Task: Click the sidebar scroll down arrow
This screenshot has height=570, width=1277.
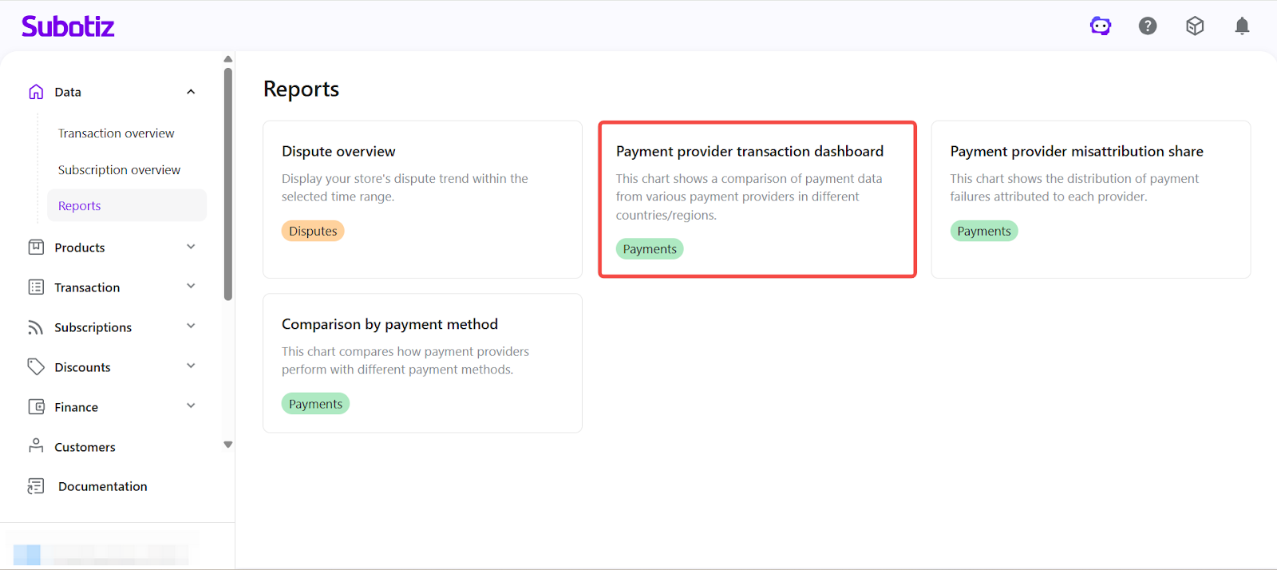Action: coord(228,445)
